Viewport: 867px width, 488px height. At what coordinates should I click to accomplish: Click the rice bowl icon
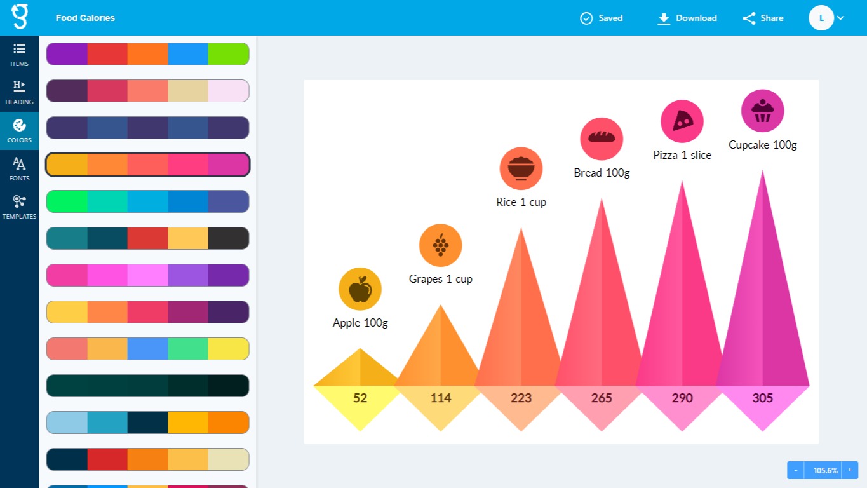click(x=521, y=169)
